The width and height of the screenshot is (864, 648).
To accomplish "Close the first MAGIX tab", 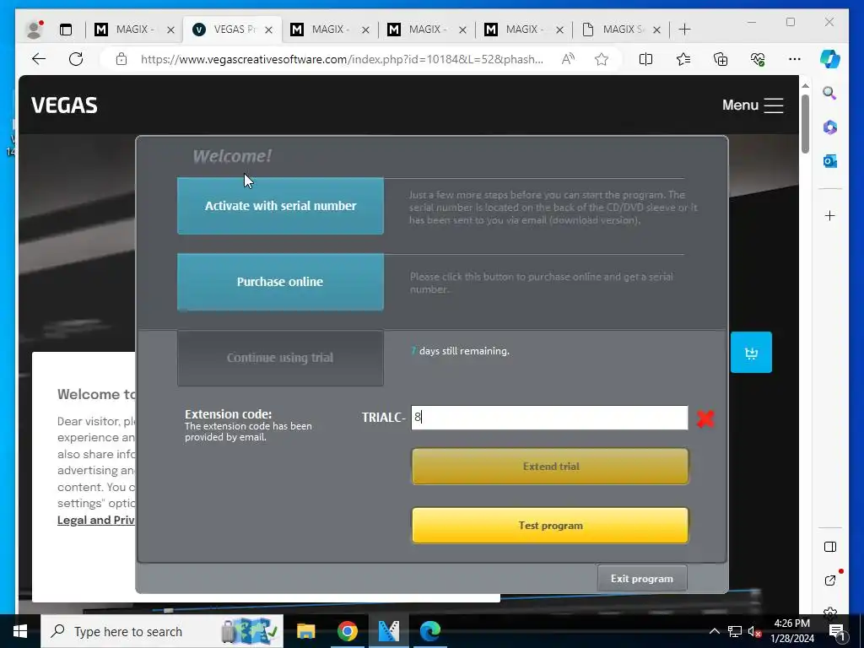I will [170, 30].
